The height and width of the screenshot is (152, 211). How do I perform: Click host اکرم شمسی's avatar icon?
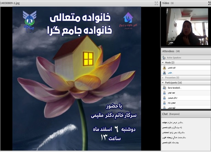click(164, 68)
